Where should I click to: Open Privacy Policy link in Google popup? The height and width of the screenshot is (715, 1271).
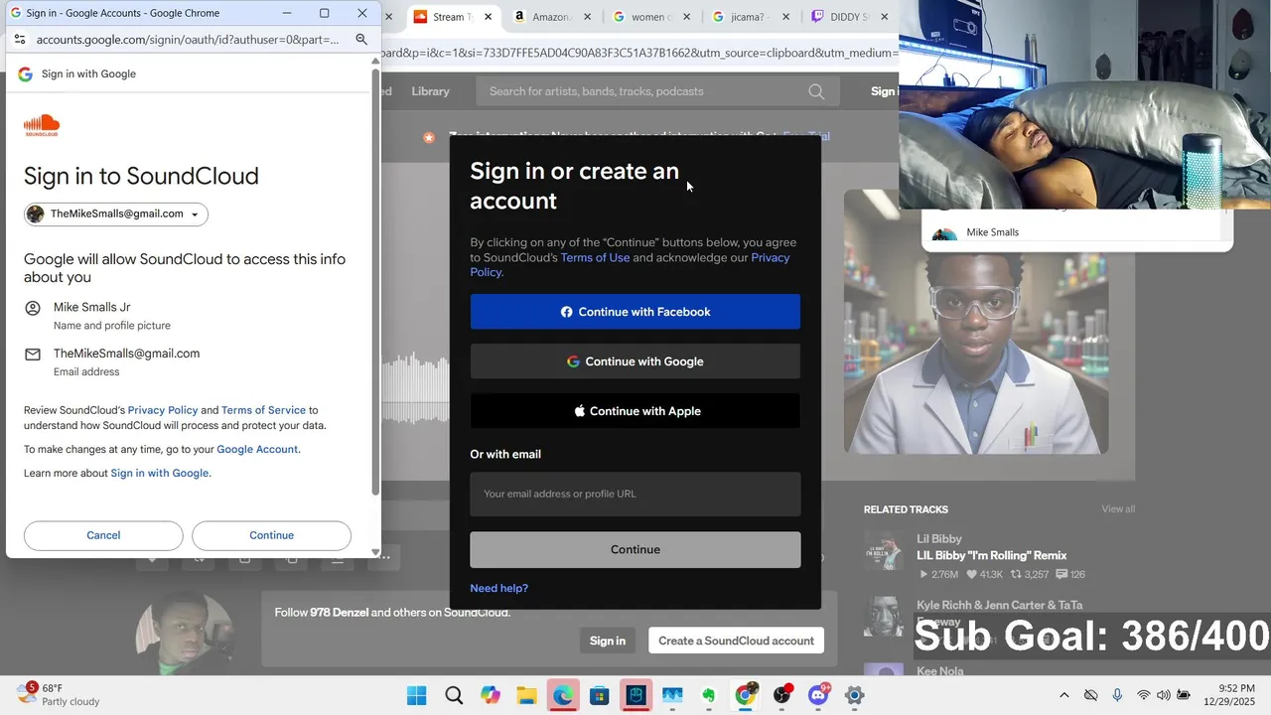click(163, 410)
